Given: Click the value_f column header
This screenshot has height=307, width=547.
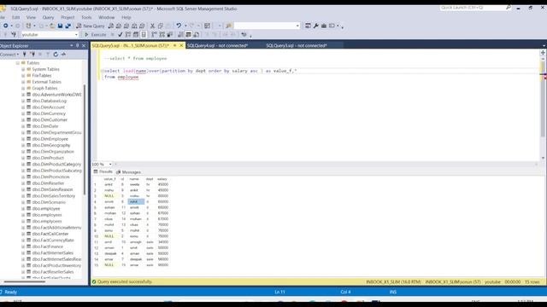Looking at the screenshot, I should pyautogui.click(x=109, y=179).
